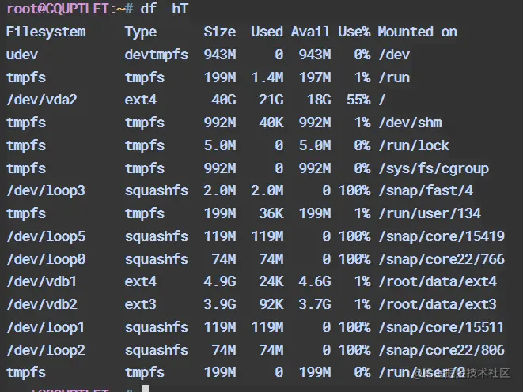Image resolution: width=523 pixels, height=392 pixels.
Task: Click the 'udev' filesystem entry
Action: [x=22, y=55]
